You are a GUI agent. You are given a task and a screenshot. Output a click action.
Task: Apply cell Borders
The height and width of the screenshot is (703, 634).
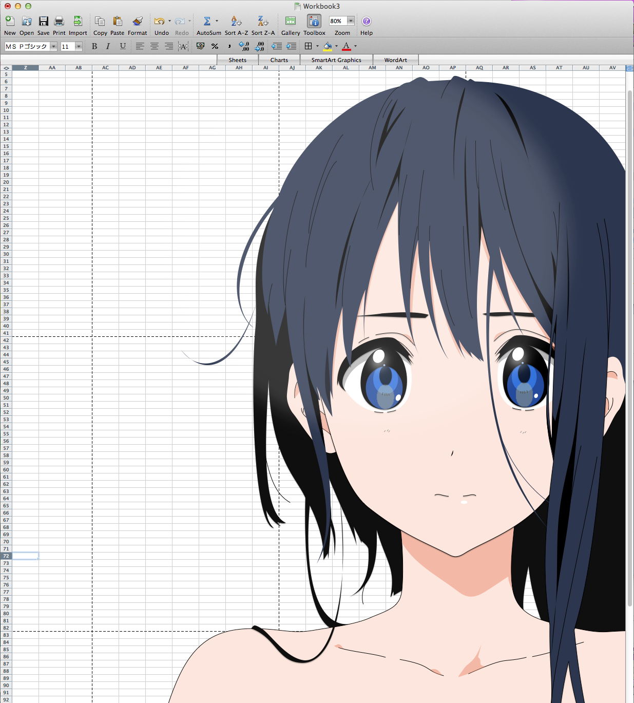point(308,46)
